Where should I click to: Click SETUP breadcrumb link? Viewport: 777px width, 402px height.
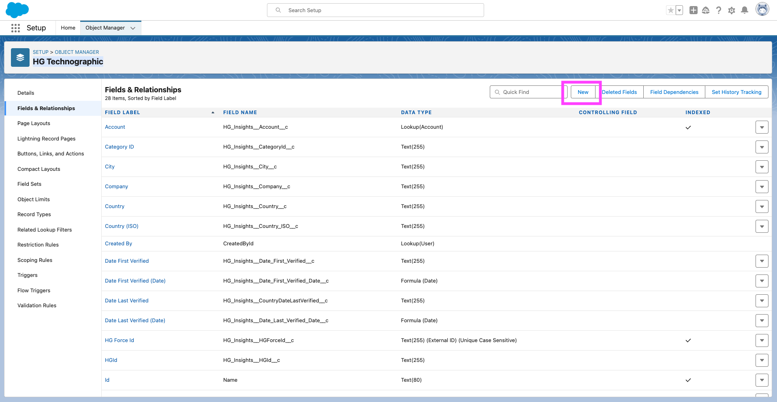pyautogui.click(x=41, y=52)
